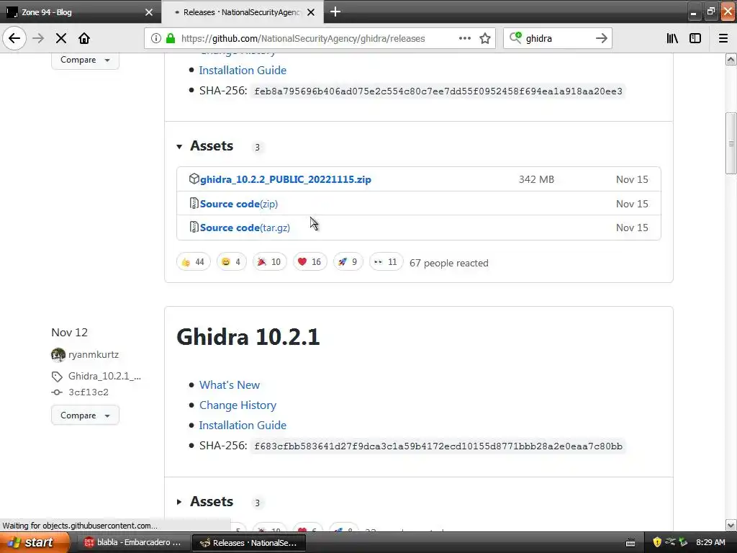Open commit 3cf13c2

point(89,392)
